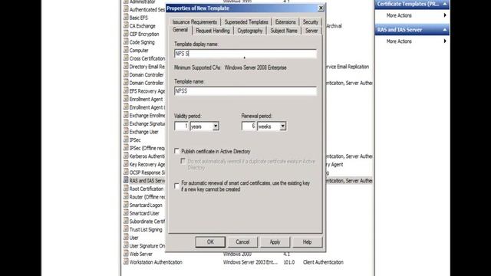Screen dimensions: 491x276
Task: Switch to the Issuance Requirements tab
Action: (x=194, y=22)
